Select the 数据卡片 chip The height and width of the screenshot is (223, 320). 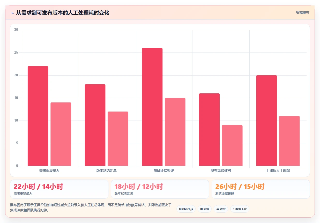coord(240,209)
